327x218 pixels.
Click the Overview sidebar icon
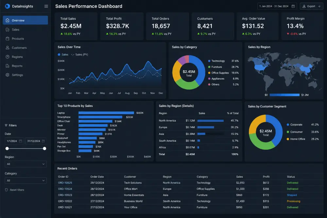(8, 20)
